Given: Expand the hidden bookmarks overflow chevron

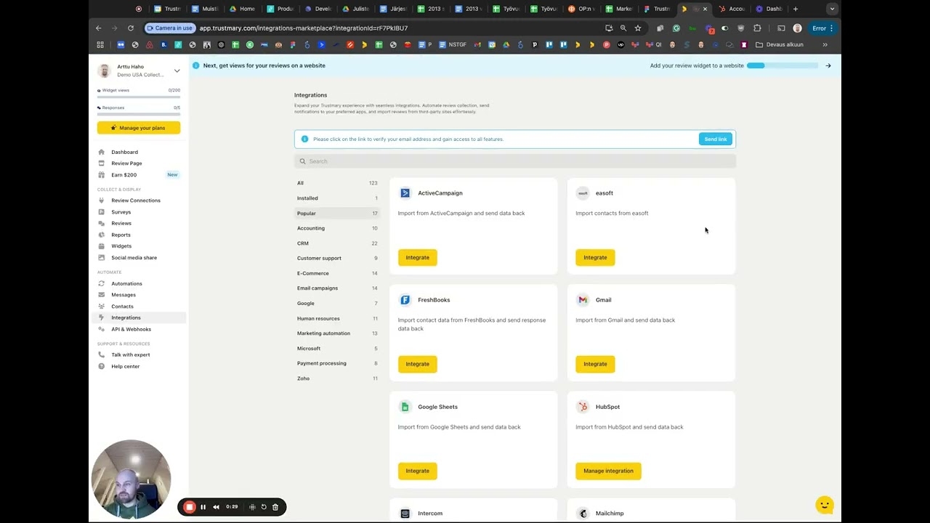Looking at the screenshot, I should 825,44.
